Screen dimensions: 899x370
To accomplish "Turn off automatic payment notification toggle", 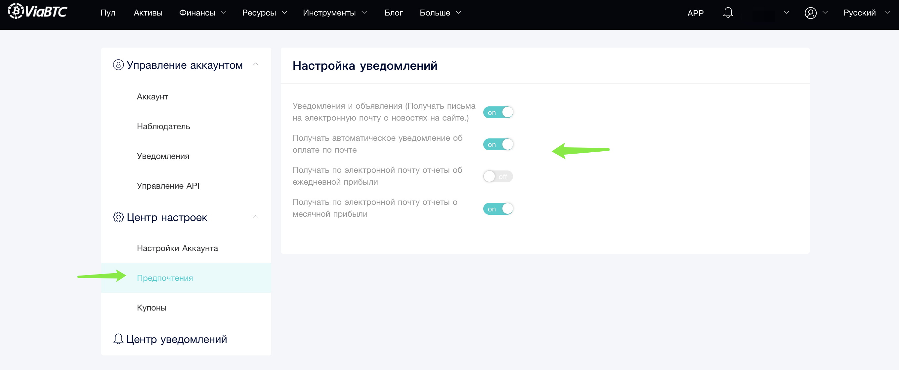I will pyautogui.click(x=498, y=144).
